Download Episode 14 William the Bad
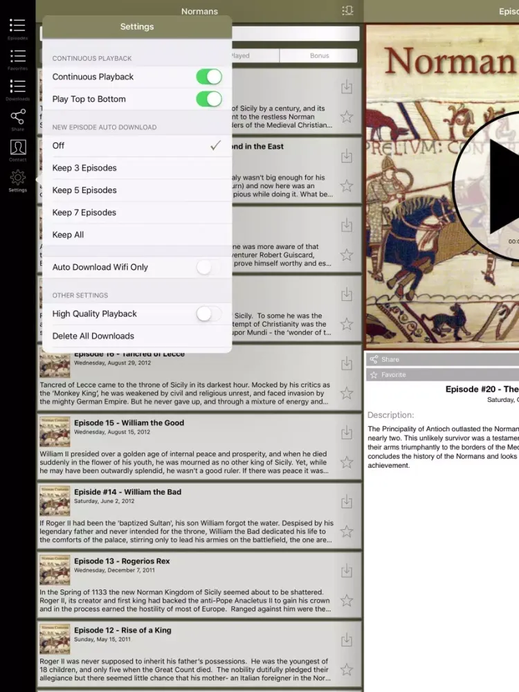519x692 pixels. click(x=347, y=501)
